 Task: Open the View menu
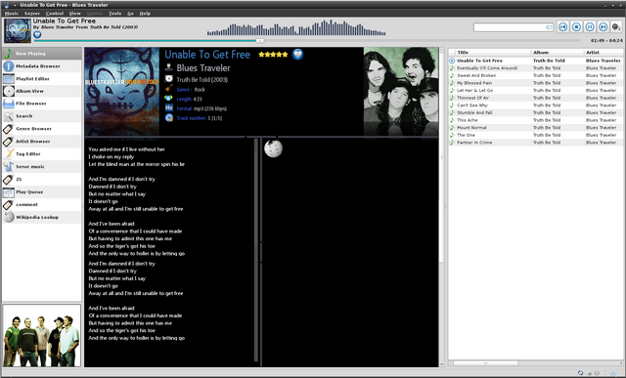pos(74,13)
